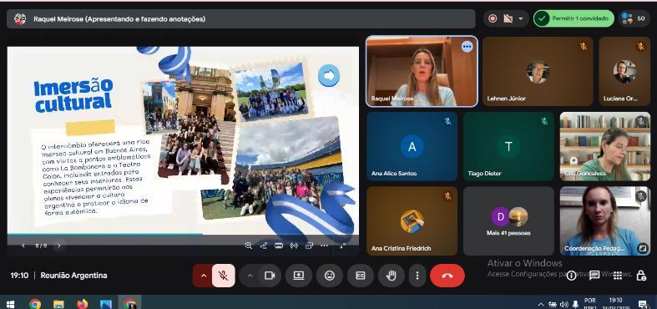
Task: Show hidden system tray icons arrow
Action: coord(541,304)
